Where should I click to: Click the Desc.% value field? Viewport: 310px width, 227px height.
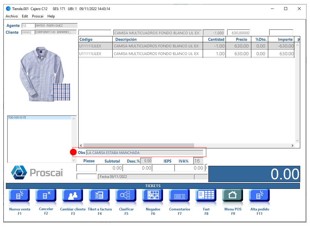click(146, 161)
